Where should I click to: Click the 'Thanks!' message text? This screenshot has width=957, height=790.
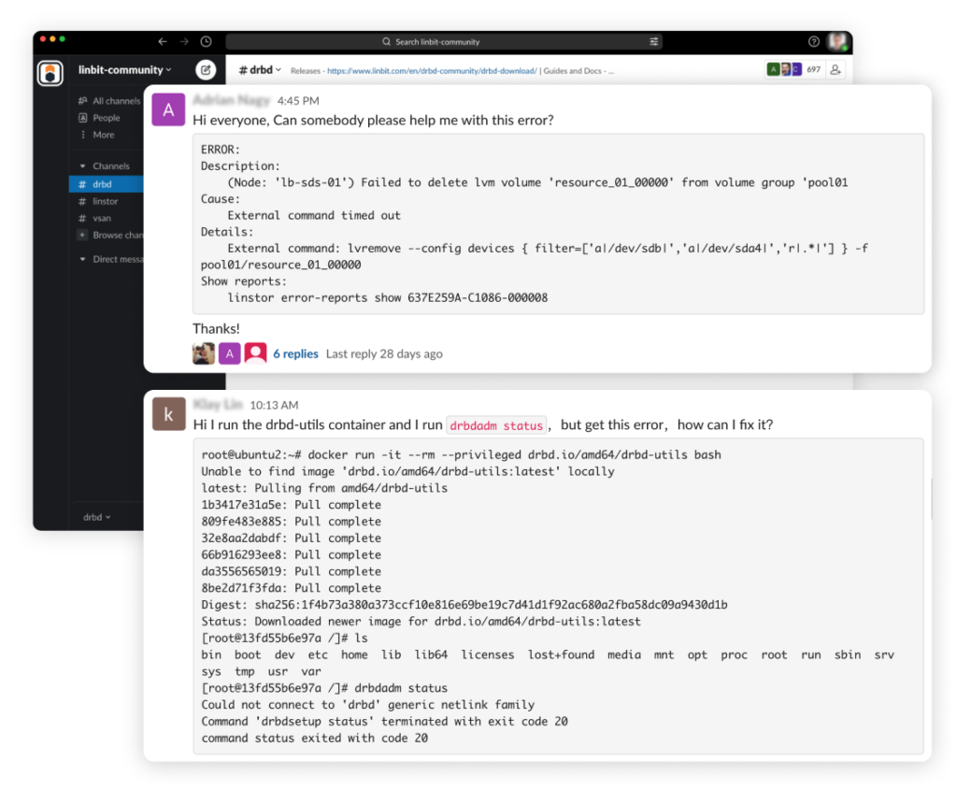click(x=216, y=329)
